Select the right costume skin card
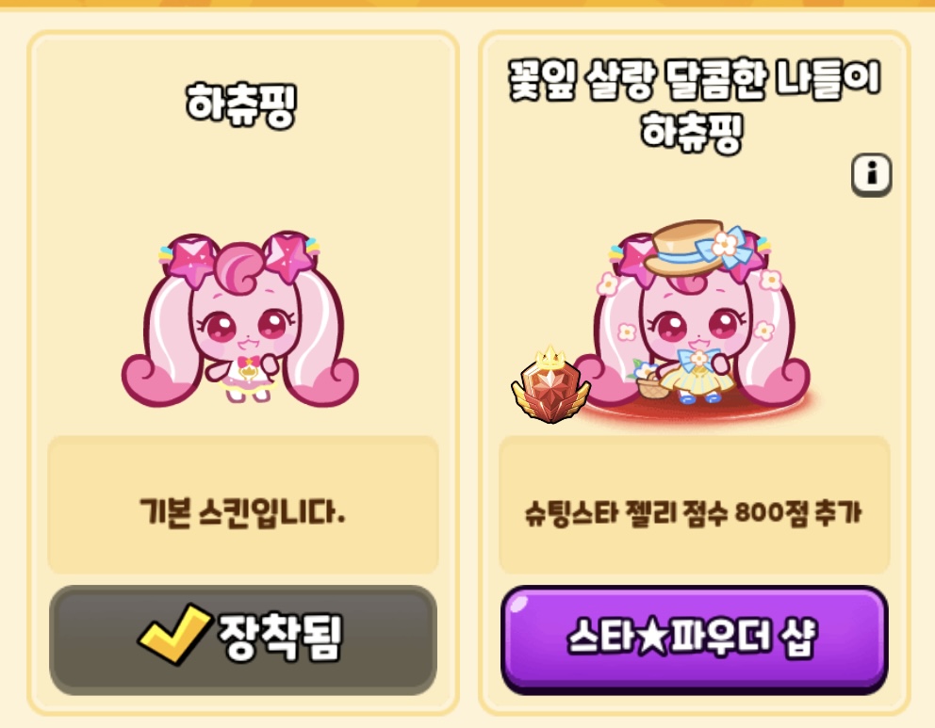Image resolution: width=935 pixels, height=728 pixels. point(694,373)
